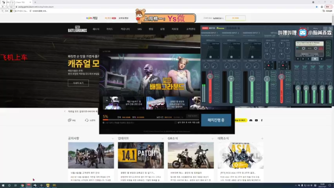Expand the 업데이트 section plus

[162, 139]
